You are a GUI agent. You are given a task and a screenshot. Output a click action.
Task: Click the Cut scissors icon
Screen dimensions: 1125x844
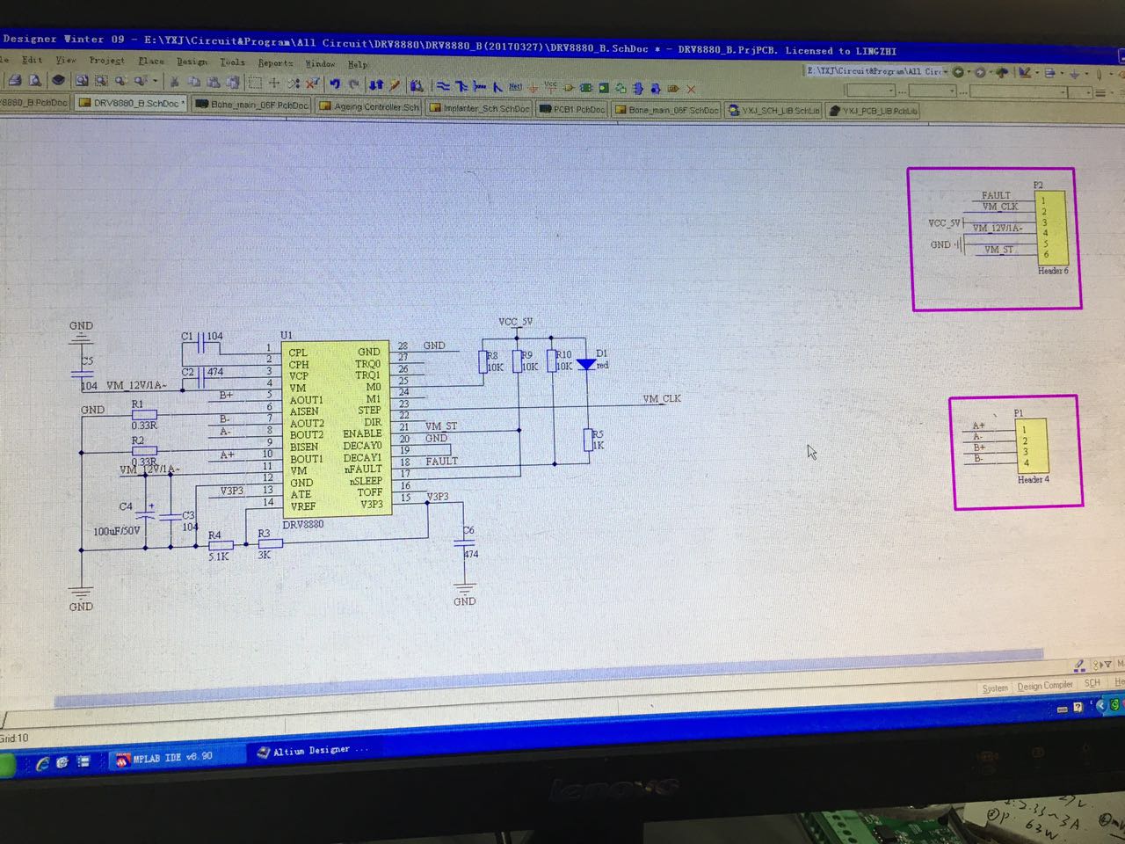175,82
